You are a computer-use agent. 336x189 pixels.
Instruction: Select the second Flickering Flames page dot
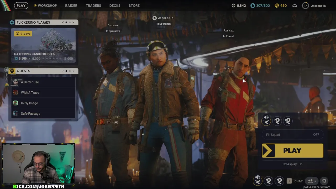(70, 22)
